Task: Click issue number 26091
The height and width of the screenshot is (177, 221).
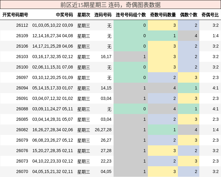Action: coord(22,98)
